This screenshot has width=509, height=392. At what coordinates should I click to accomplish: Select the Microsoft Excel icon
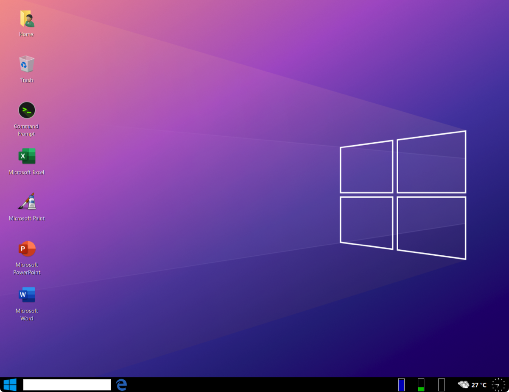(x=27, y=156)
